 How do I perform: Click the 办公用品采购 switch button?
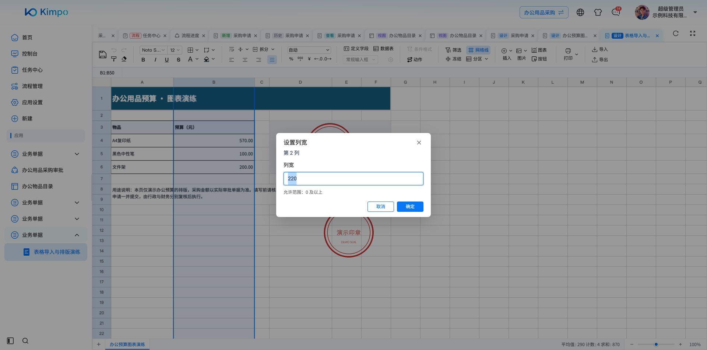544,13
